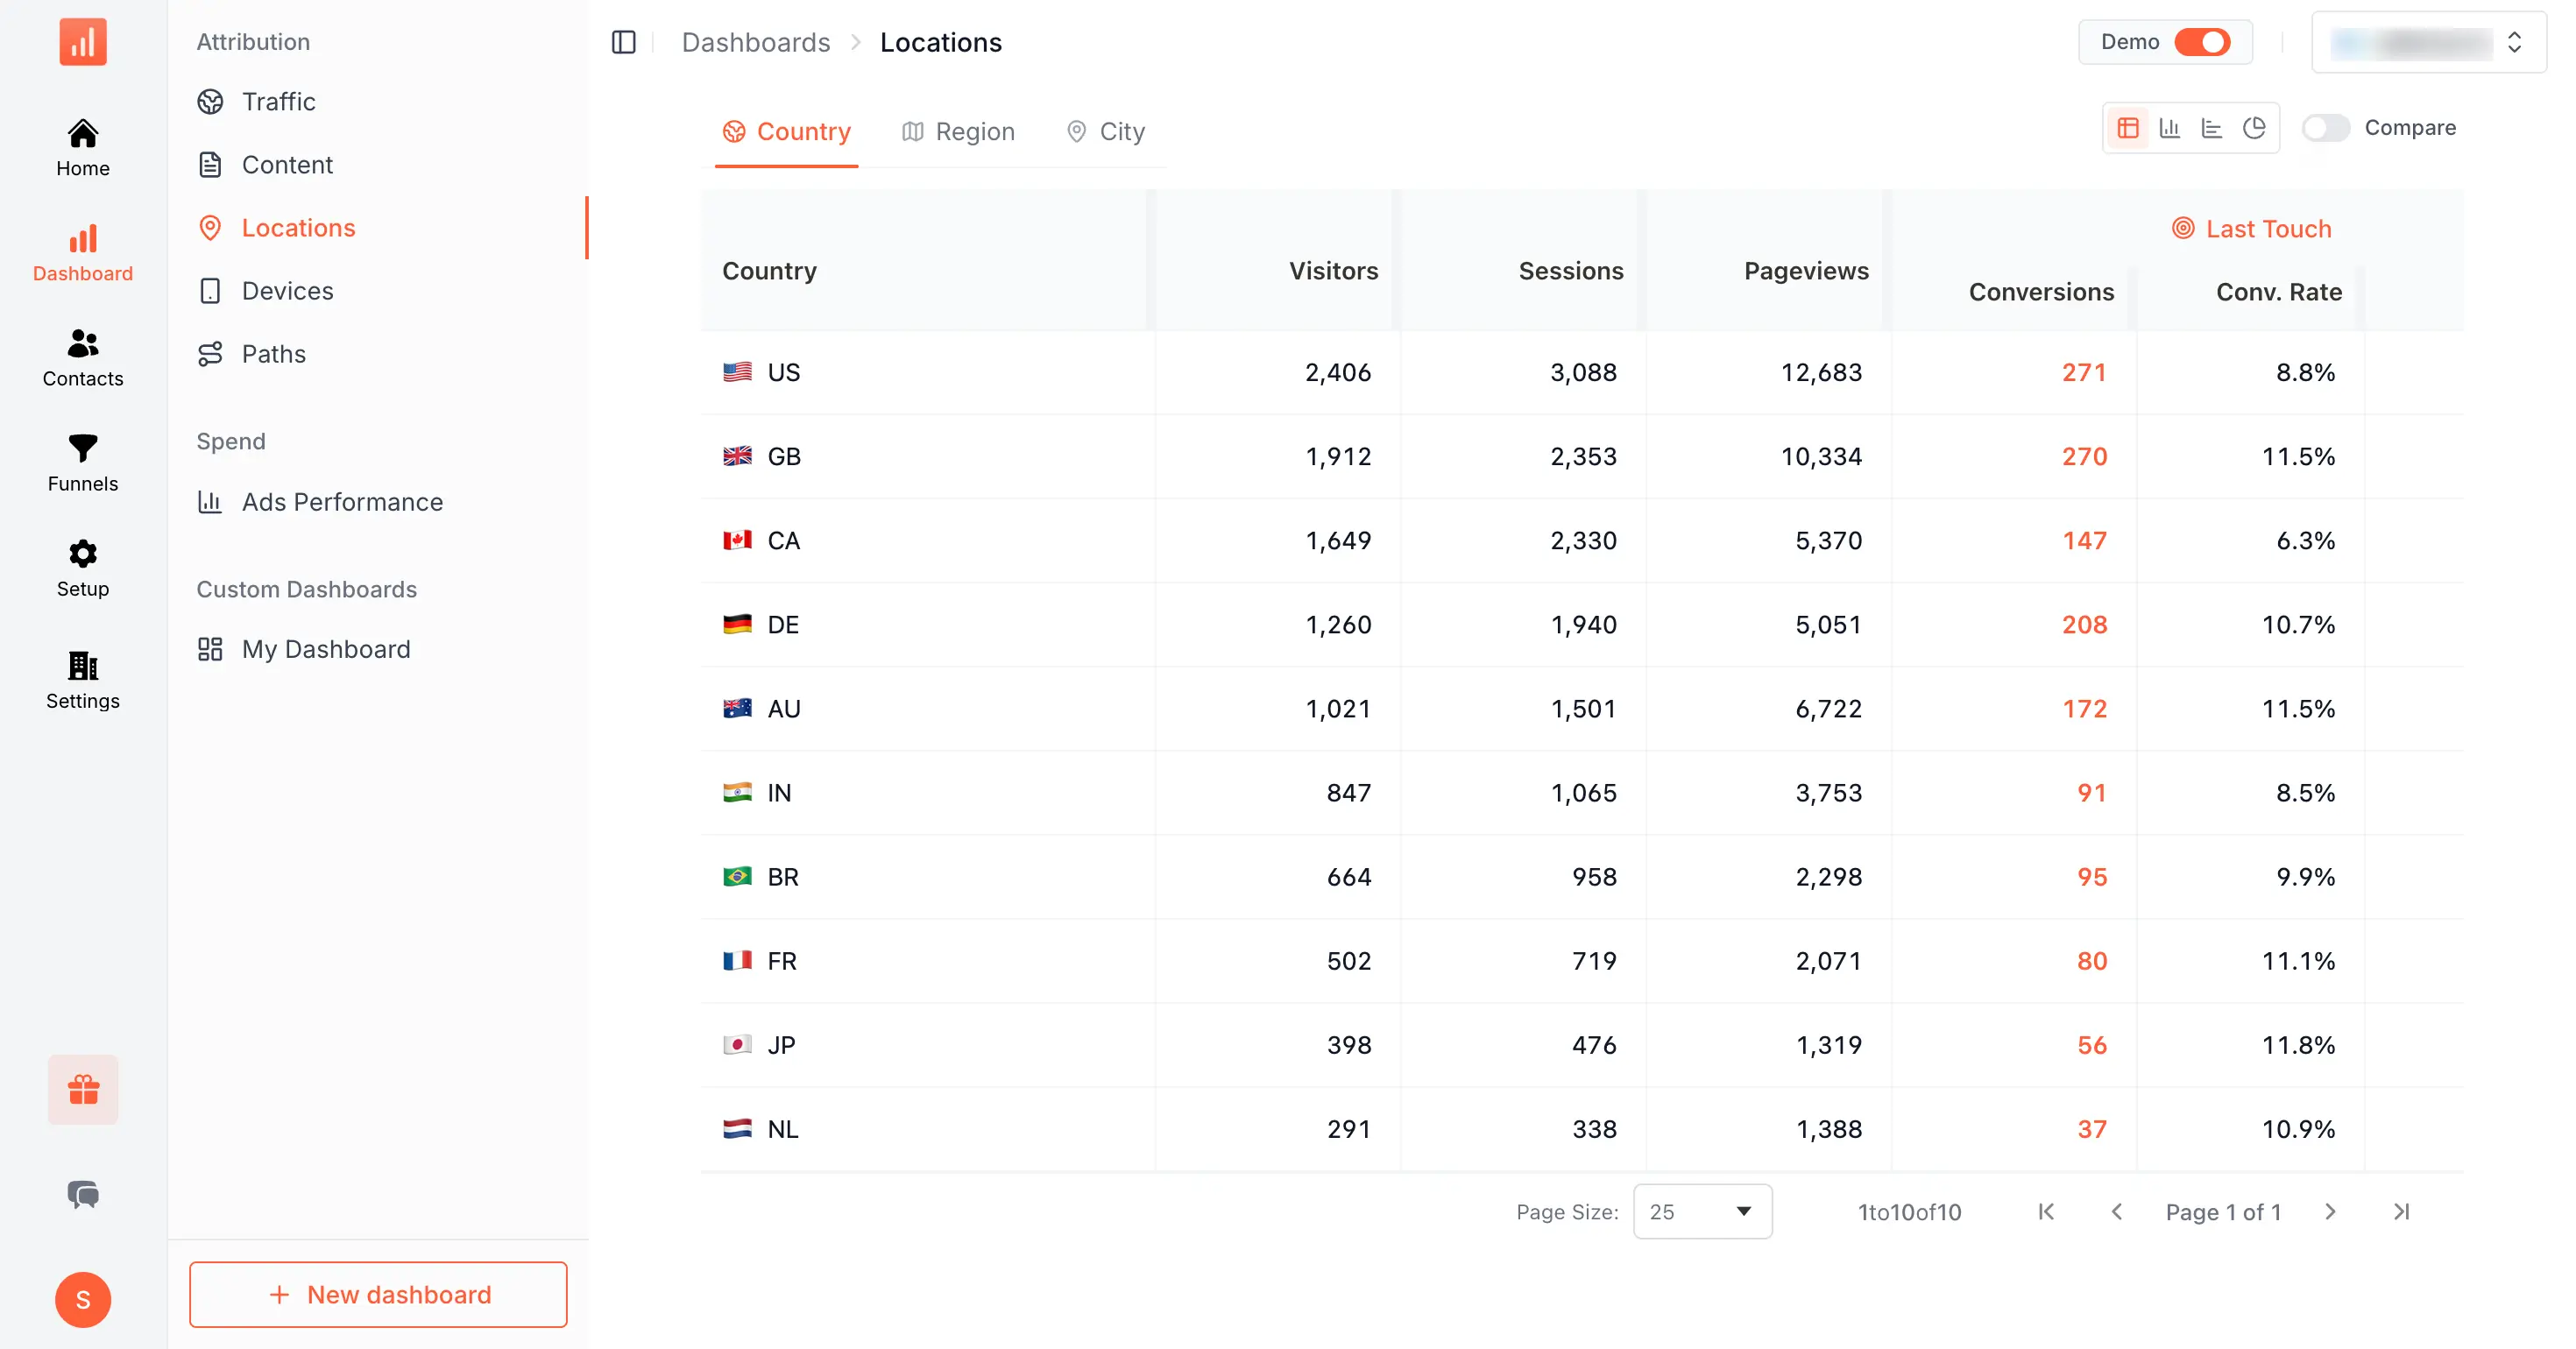Open Traffic in Attribution menu
This screenshot has width=2576, height=1349.
click(378, 102)
